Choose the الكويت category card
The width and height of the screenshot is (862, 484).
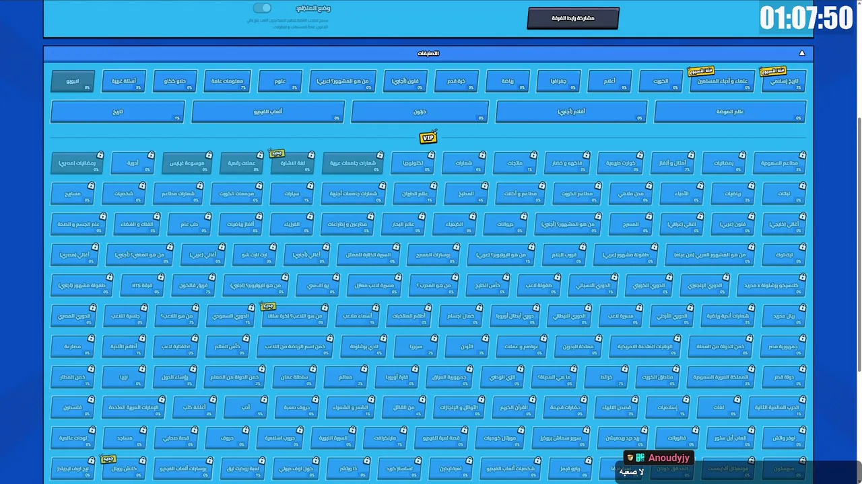tap(661, 81)
